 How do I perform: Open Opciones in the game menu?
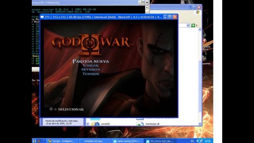tap(91, 70)
